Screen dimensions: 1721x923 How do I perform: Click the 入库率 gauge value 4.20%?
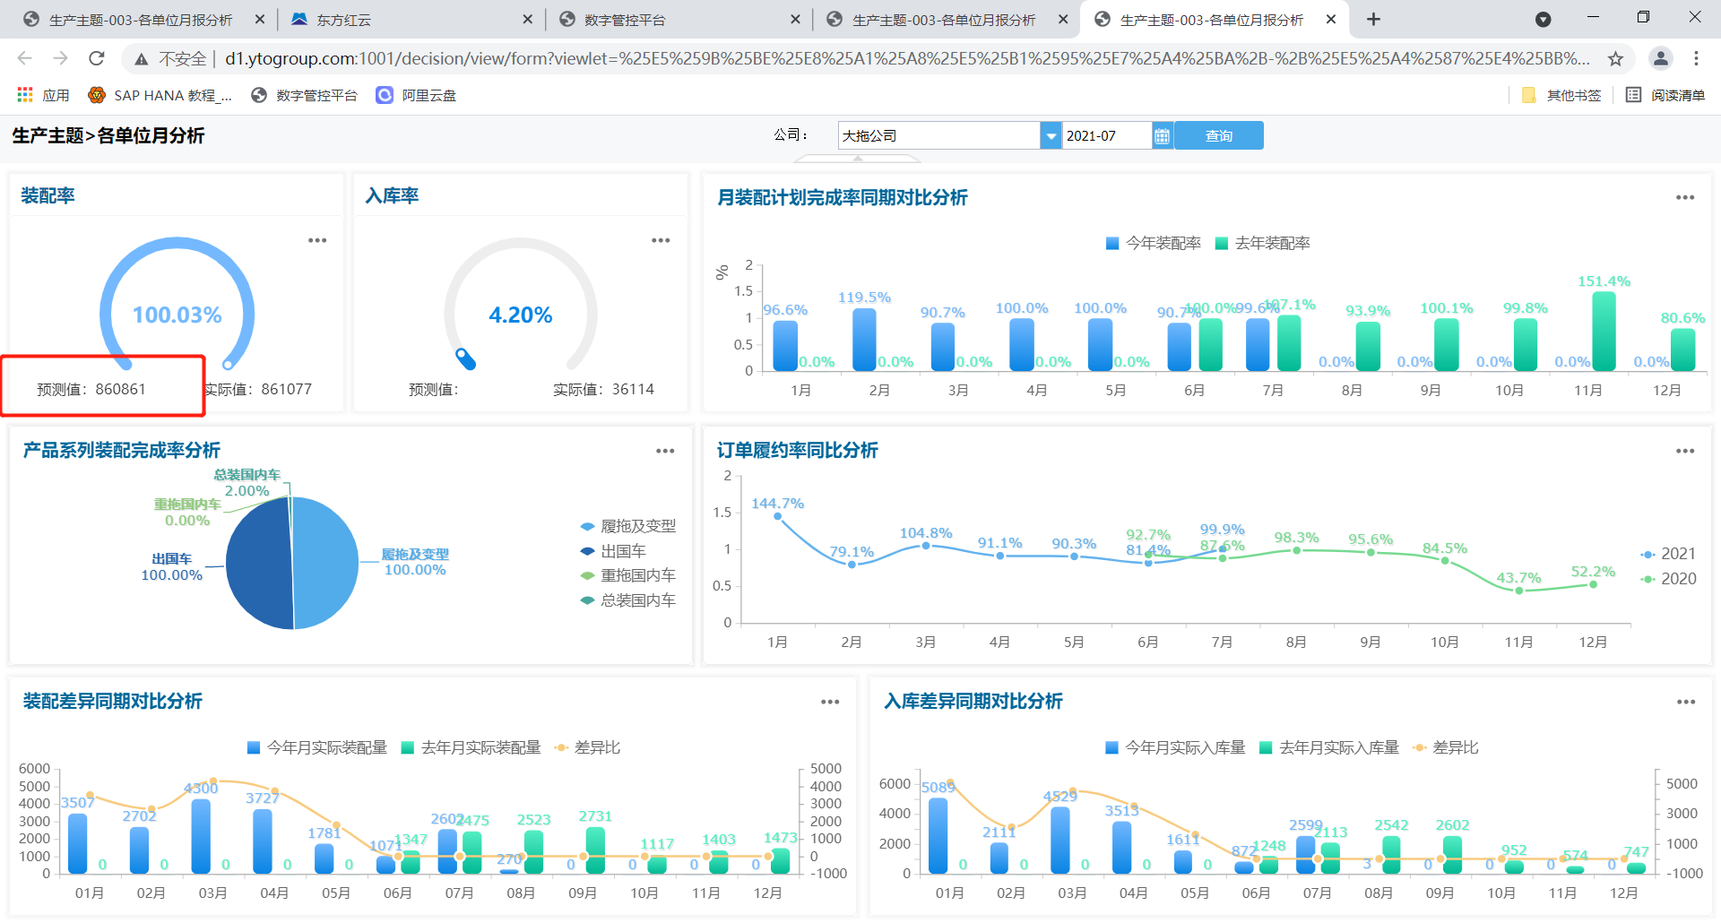520,315
